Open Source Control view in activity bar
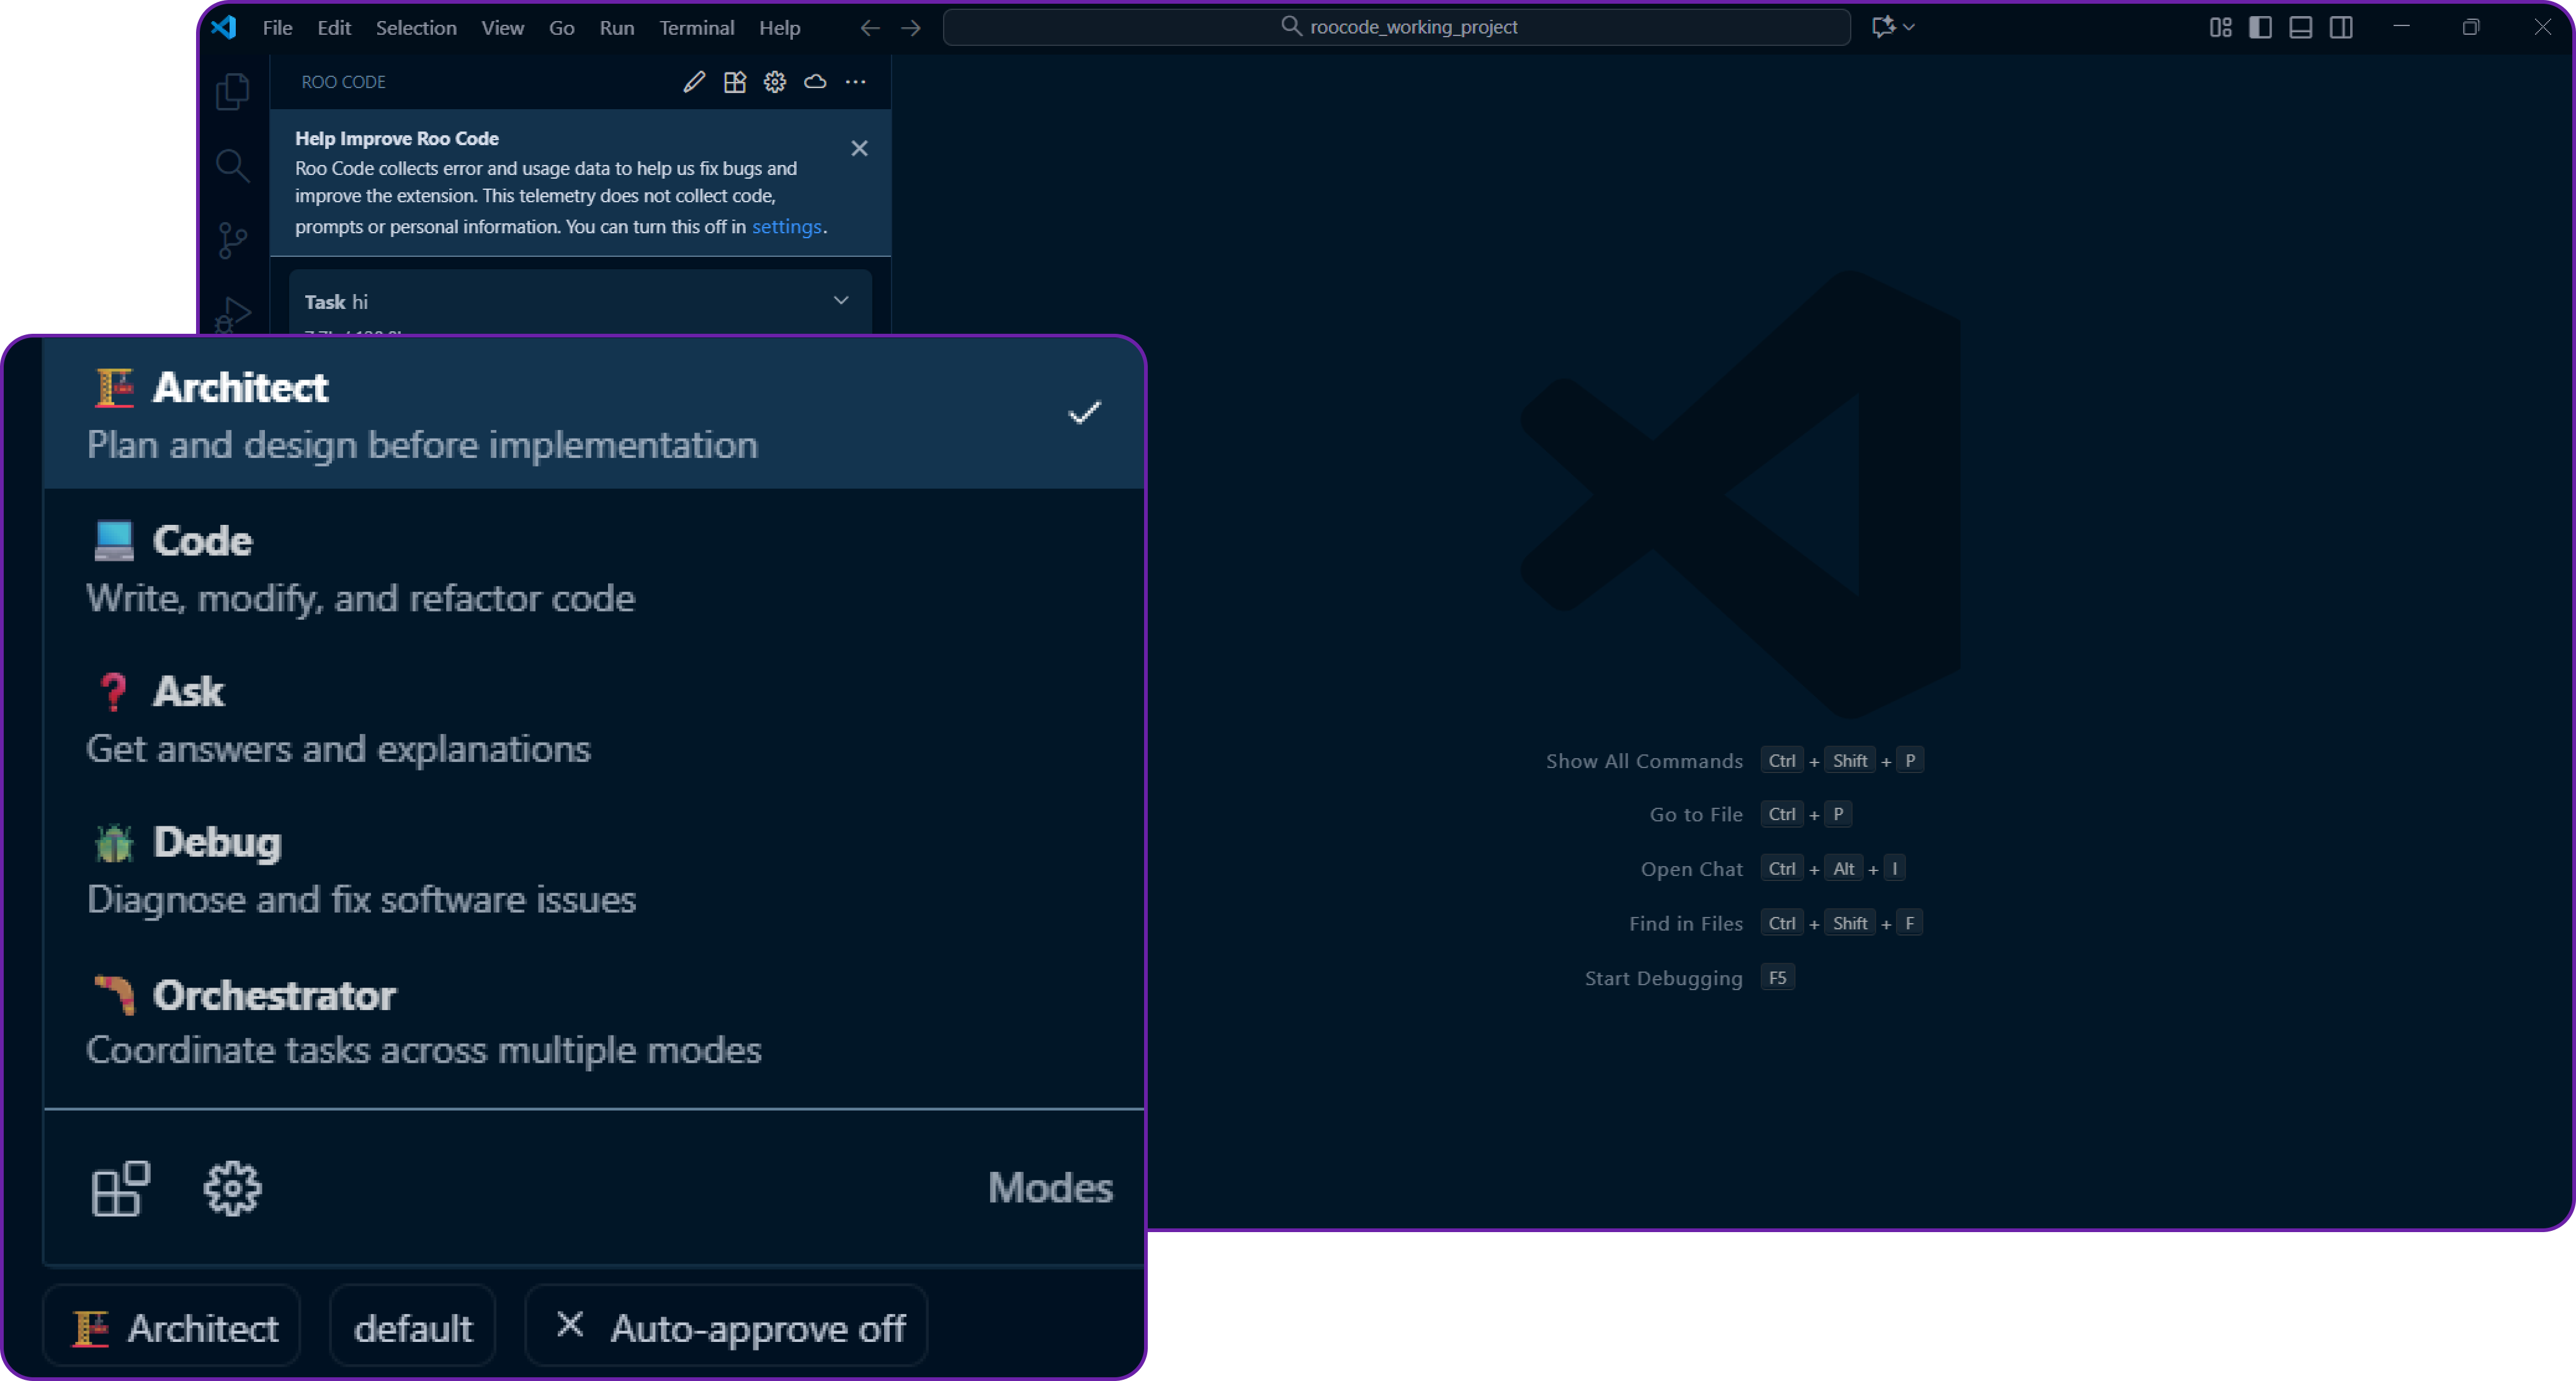The image size is (2576, 1381). (x=232, y=240)
